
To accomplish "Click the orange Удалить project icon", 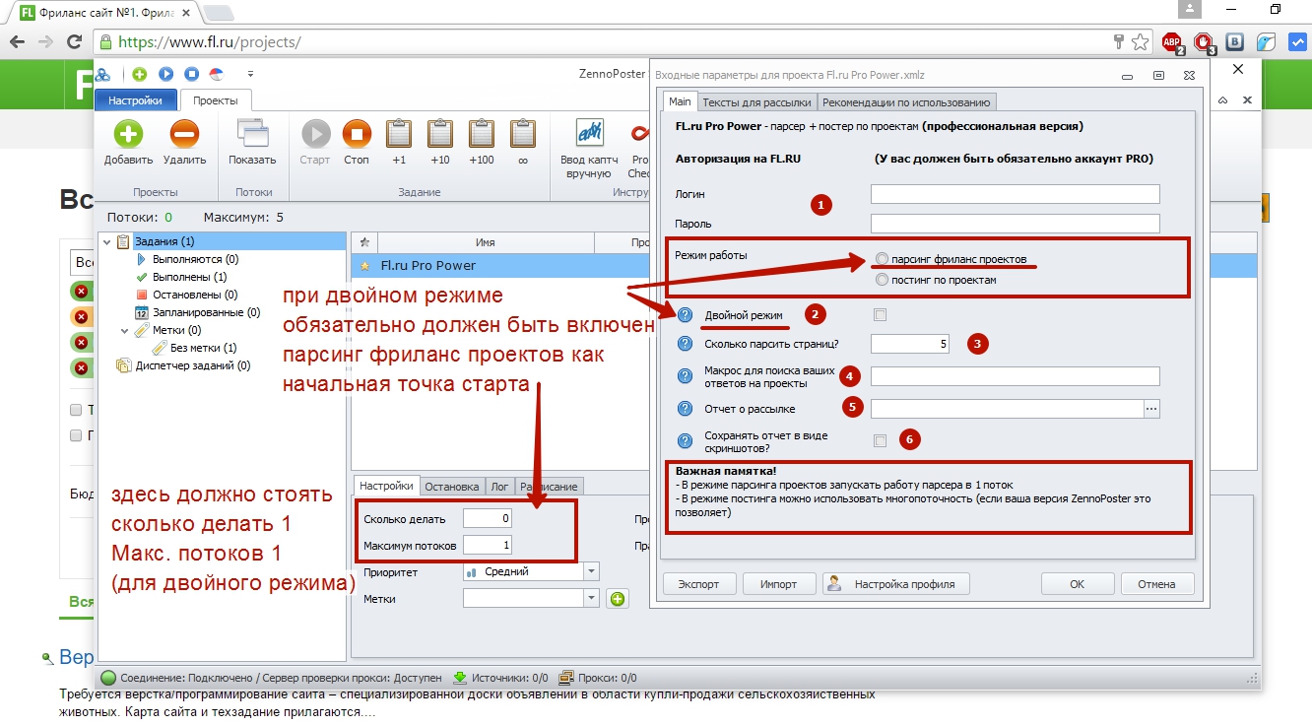I will click(184, 134).
